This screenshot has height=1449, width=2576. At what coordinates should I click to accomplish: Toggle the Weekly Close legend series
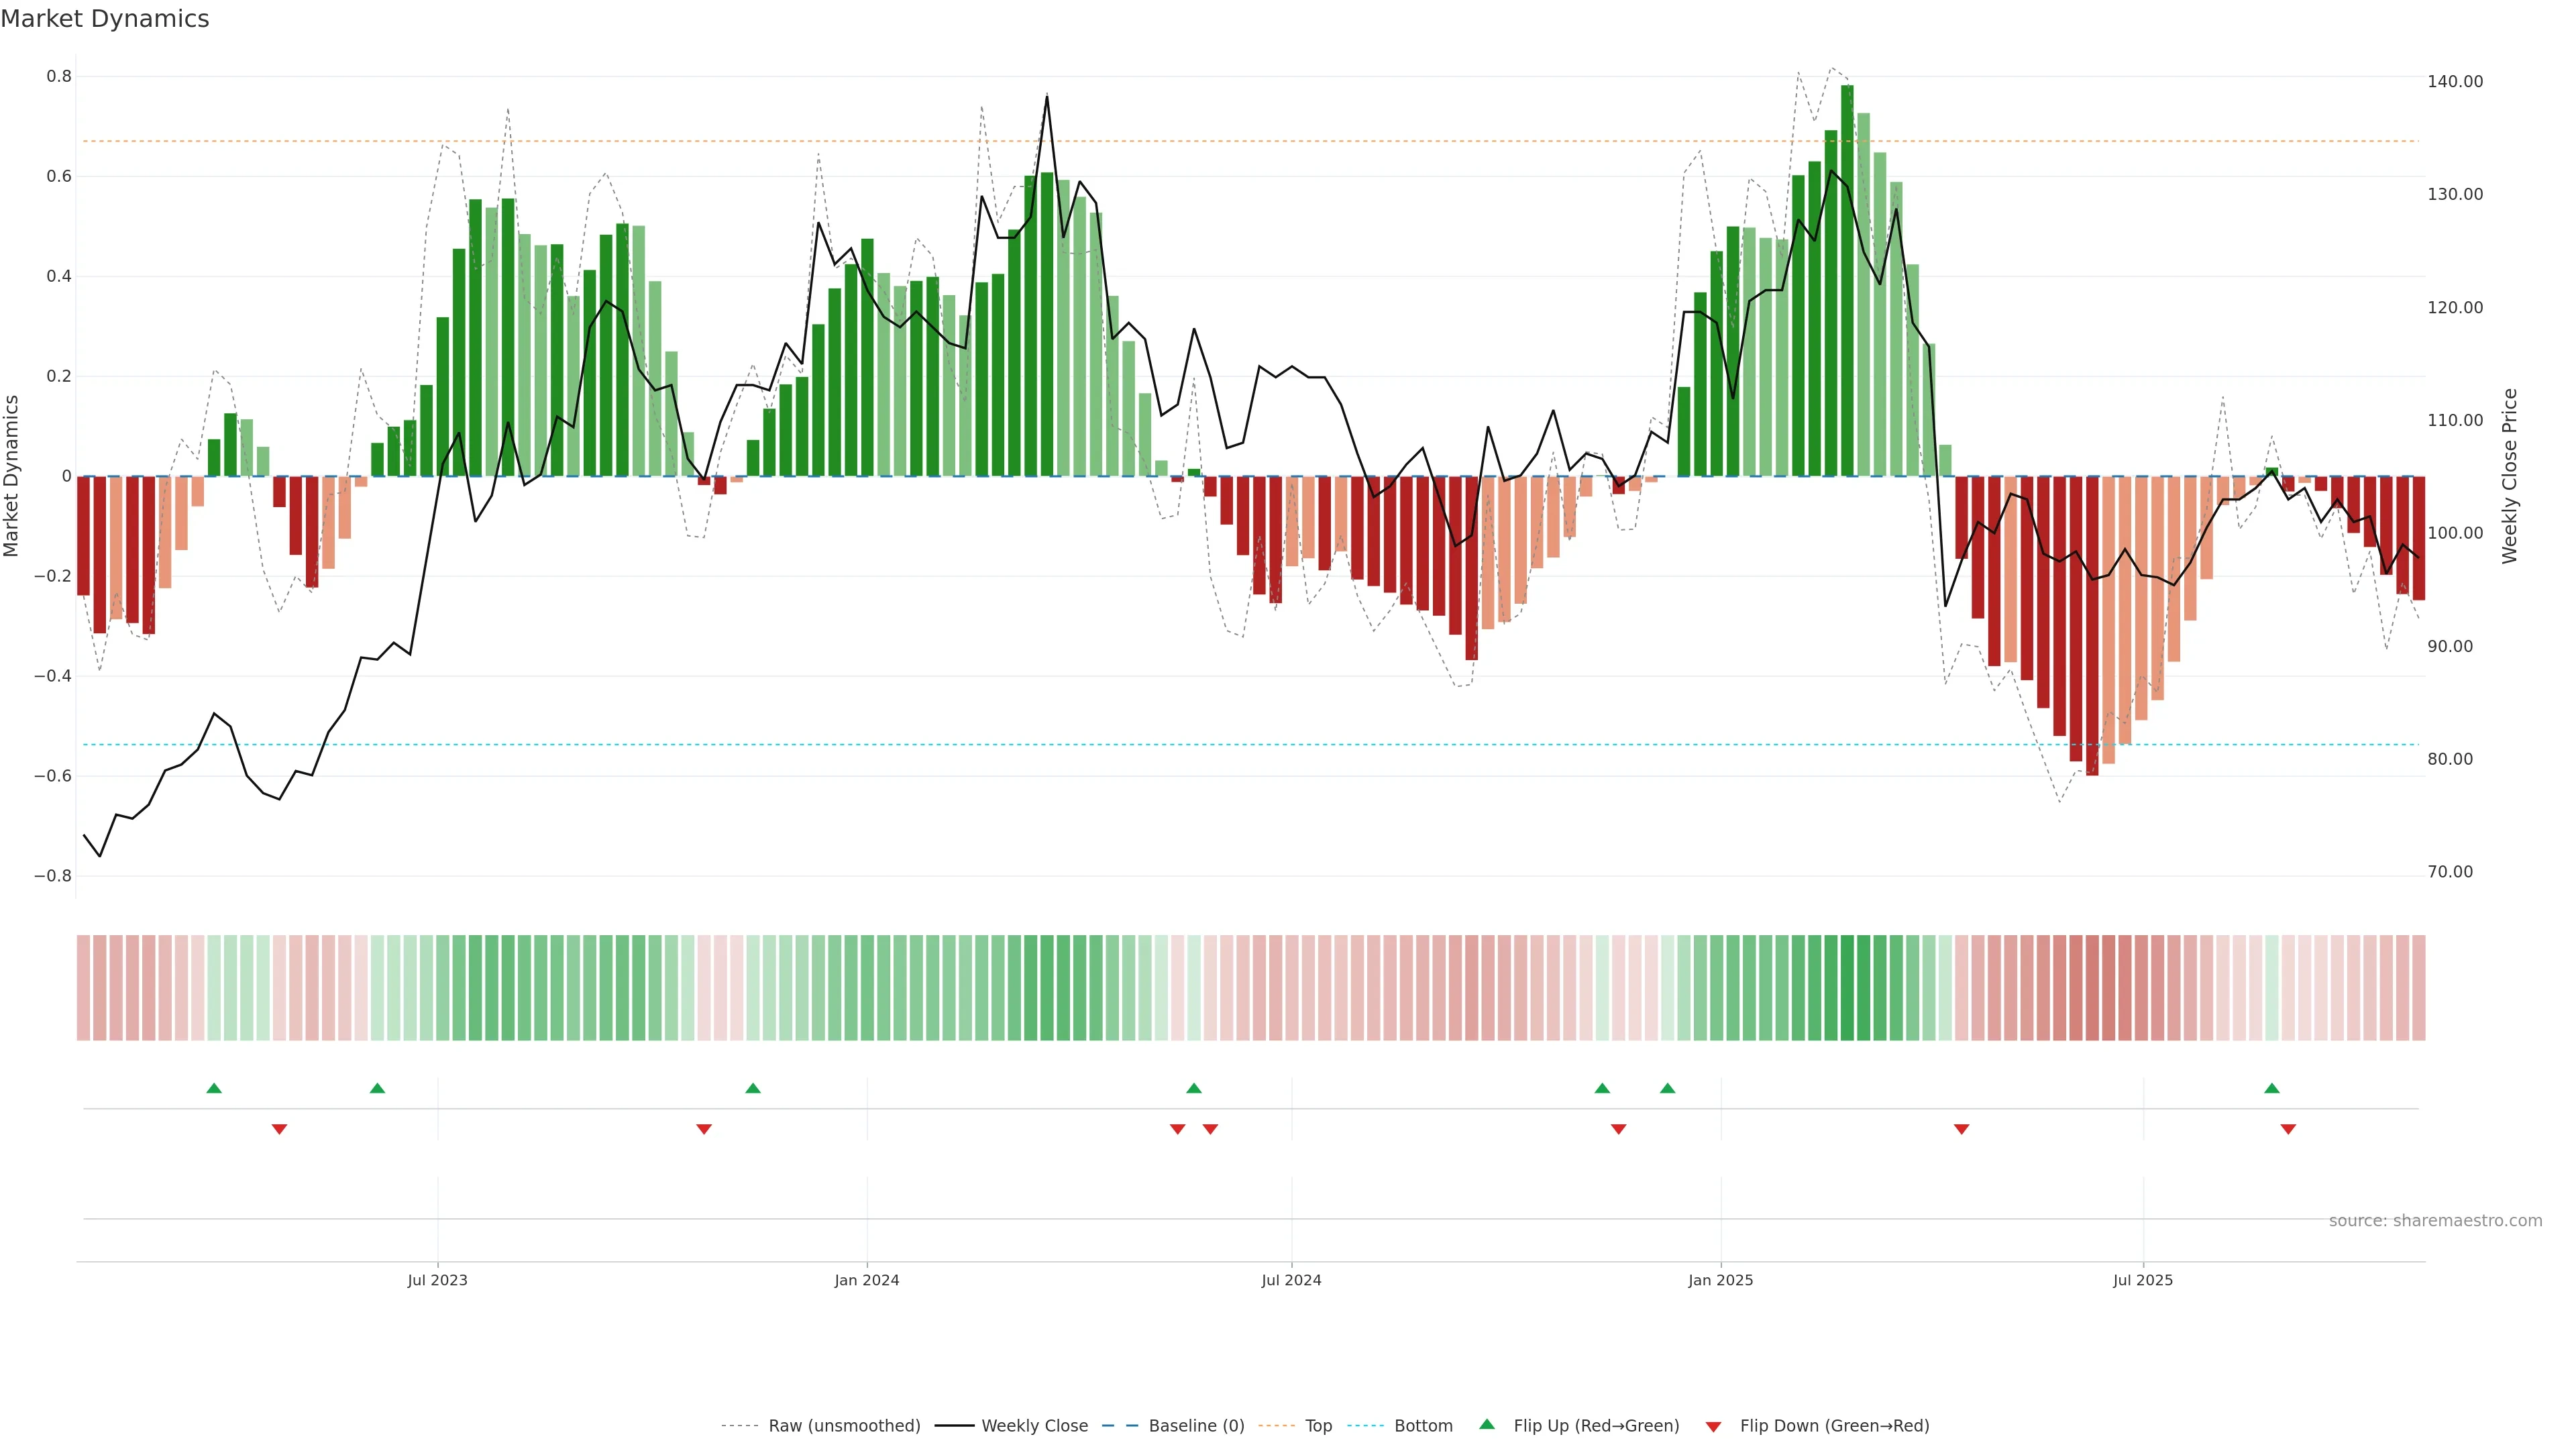(1034, 1426)
